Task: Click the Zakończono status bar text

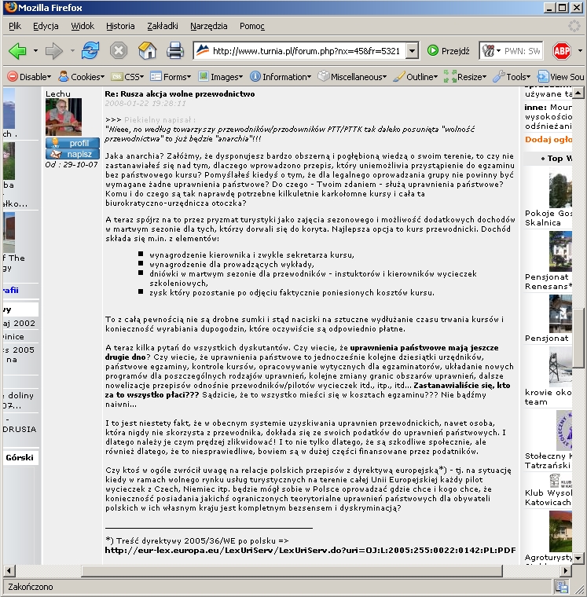Action: [x=31, y=587]
